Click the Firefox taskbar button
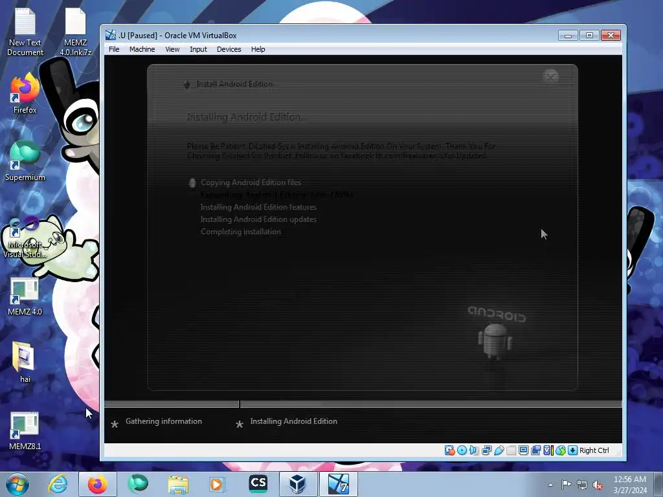 97,484
